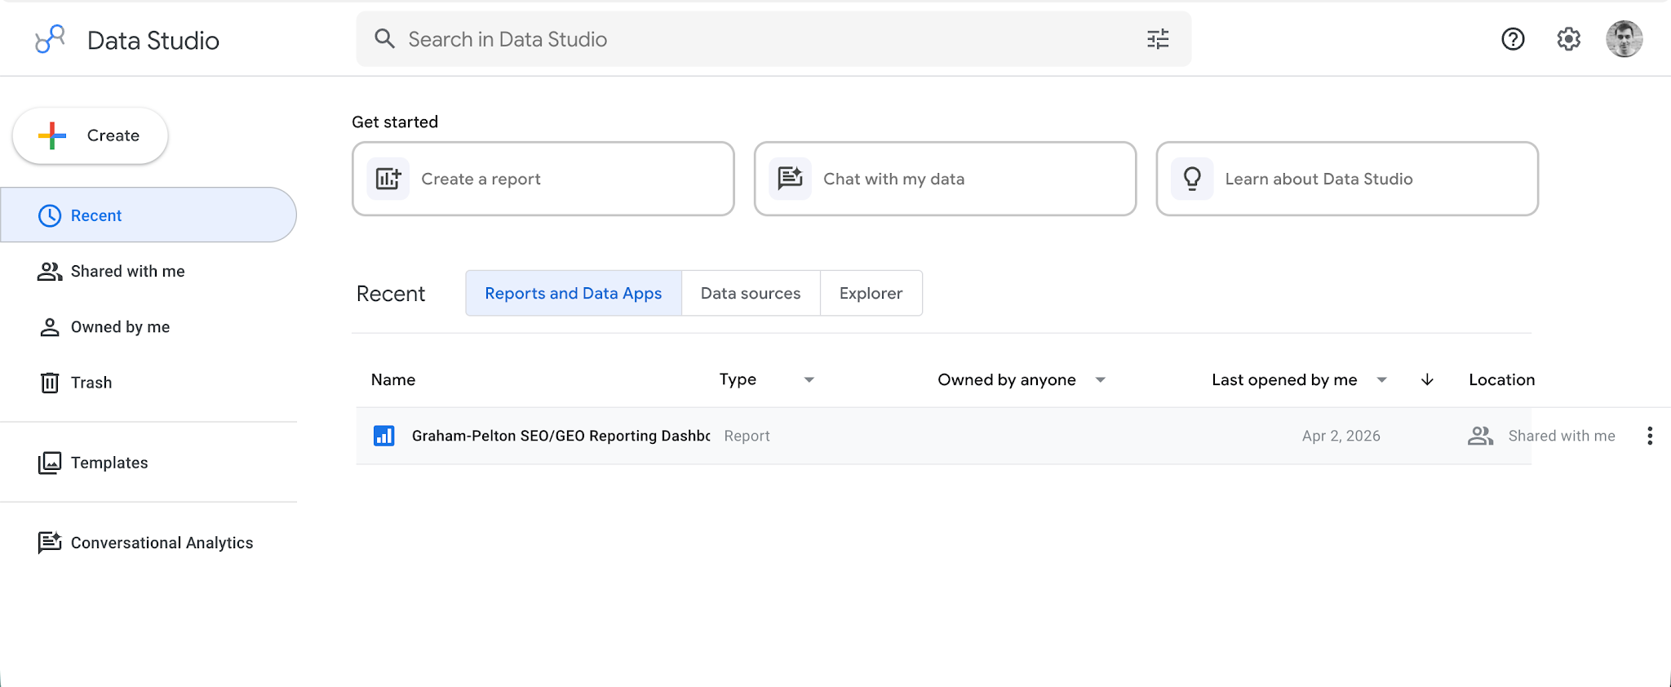This screenshot has width=1671, height=687.
Task: Select Owned by me in sidebar
Action: pyautogui.click(x=148, y=327)
